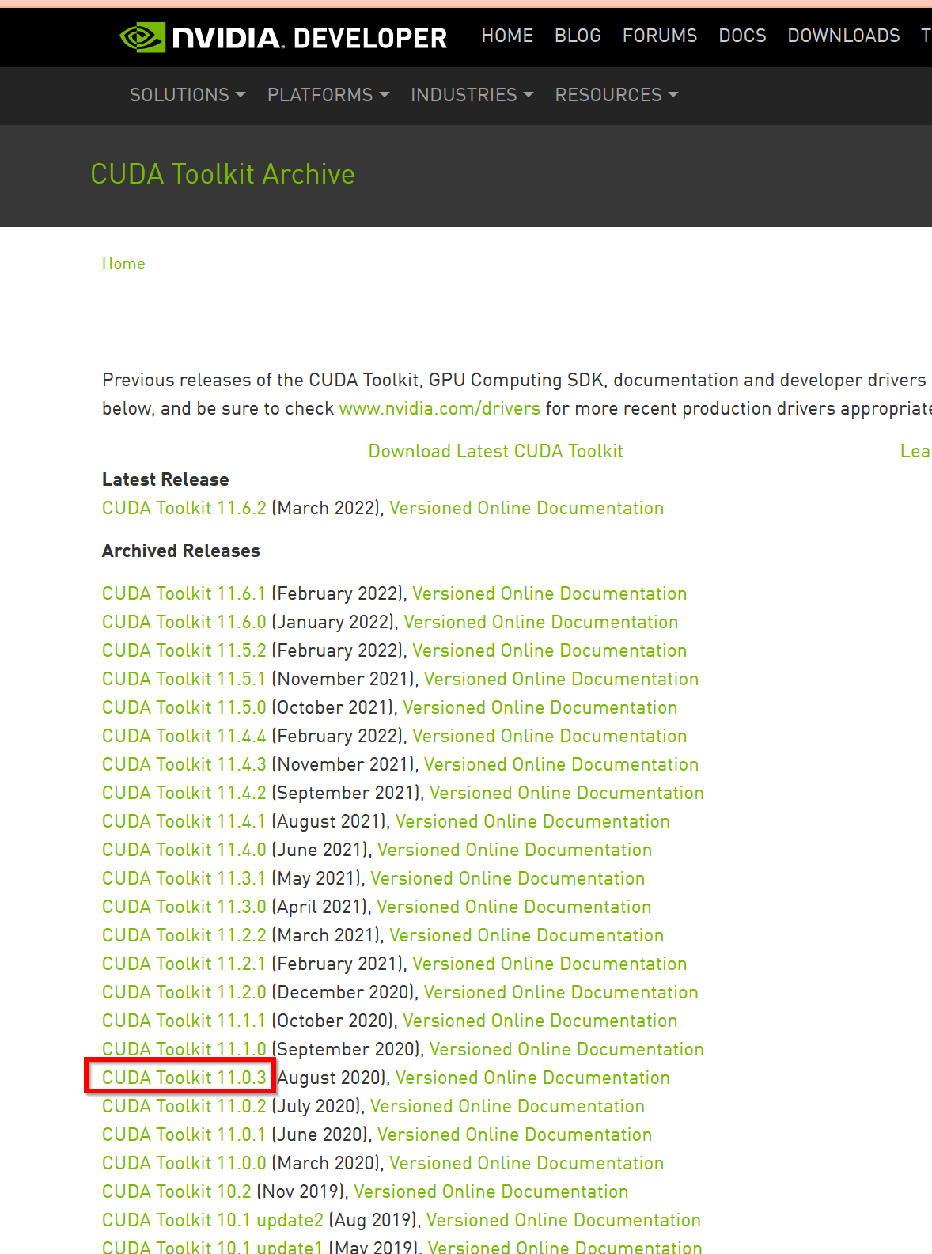This screenshot has height=1254, width=932.
Task: Open CUDA Toolkit 11.4.0 link
Action: [184, 850]
